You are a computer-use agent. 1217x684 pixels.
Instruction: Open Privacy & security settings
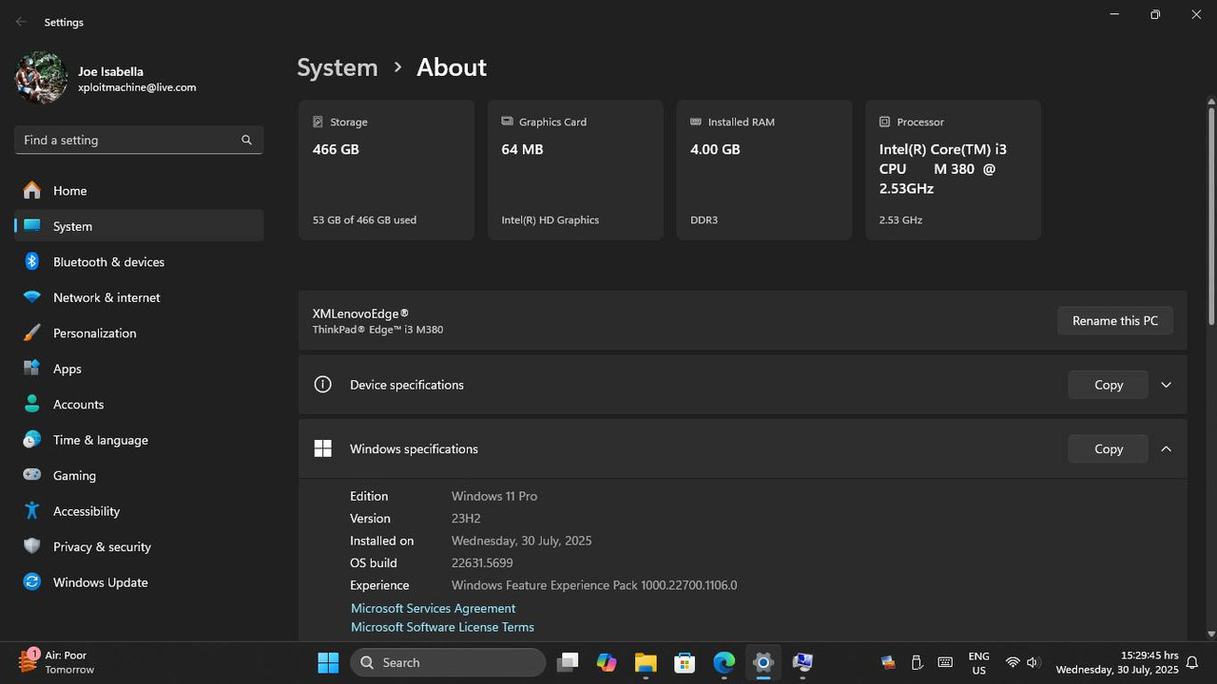tap(139, 546)
